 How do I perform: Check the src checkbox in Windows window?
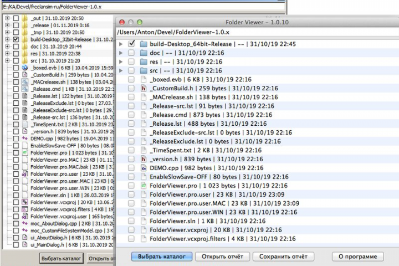(16, 60)
